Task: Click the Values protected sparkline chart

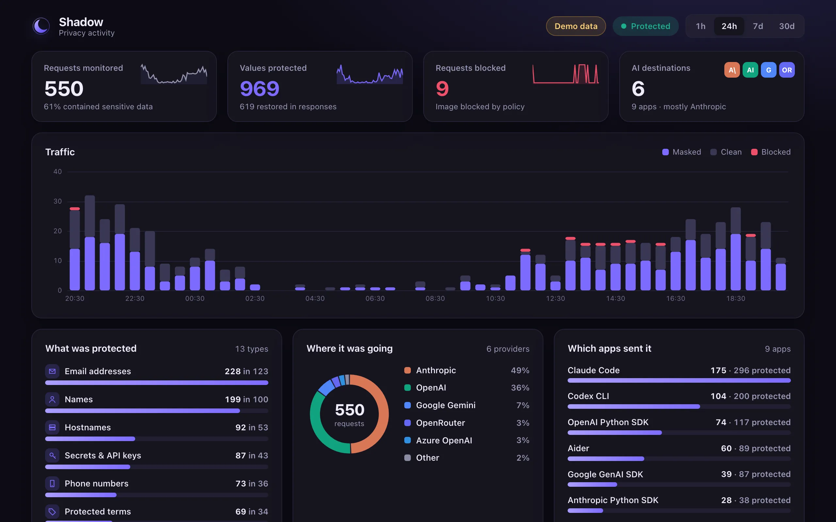Action: coord(370,74)
